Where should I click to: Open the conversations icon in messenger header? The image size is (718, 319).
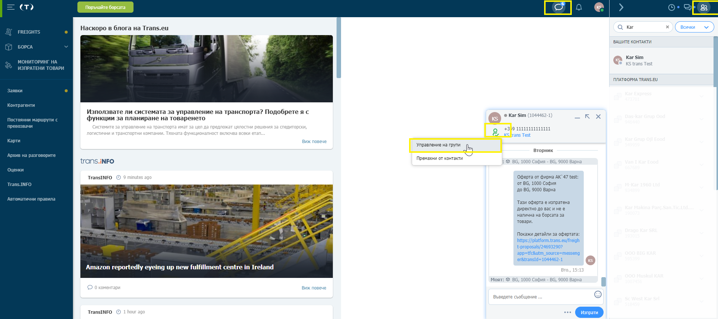click(x=687, y=7)
